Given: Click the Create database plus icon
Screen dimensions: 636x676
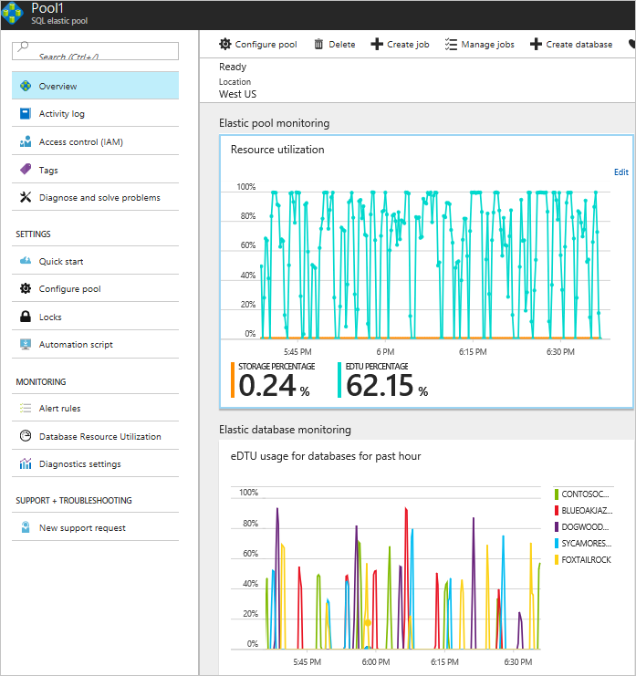Looking at the screenshot, I should coord(536,44).
